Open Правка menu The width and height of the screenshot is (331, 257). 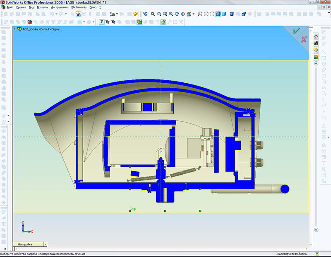click(x=21, y=7)
